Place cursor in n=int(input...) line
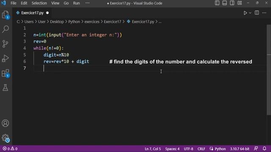This screenshot has width=271, height=152. coord(77,35)
